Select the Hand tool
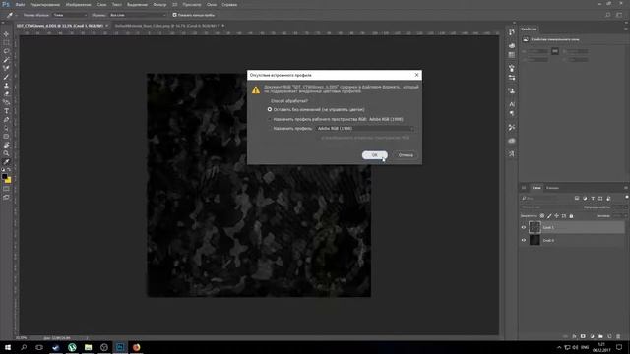Viewport: 630px width, 354px height. [x=6, y=145]
